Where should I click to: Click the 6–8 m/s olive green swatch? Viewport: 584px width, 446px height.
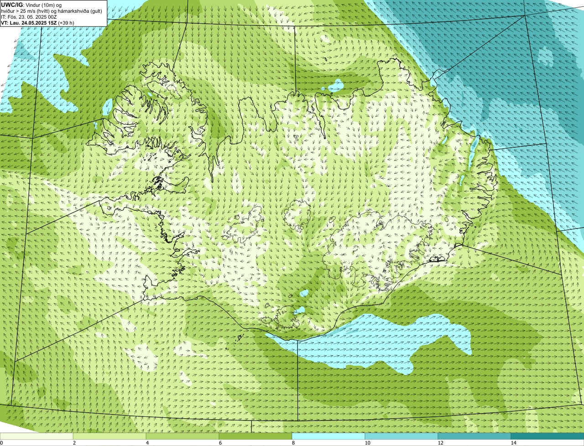[x=255, y=436]
